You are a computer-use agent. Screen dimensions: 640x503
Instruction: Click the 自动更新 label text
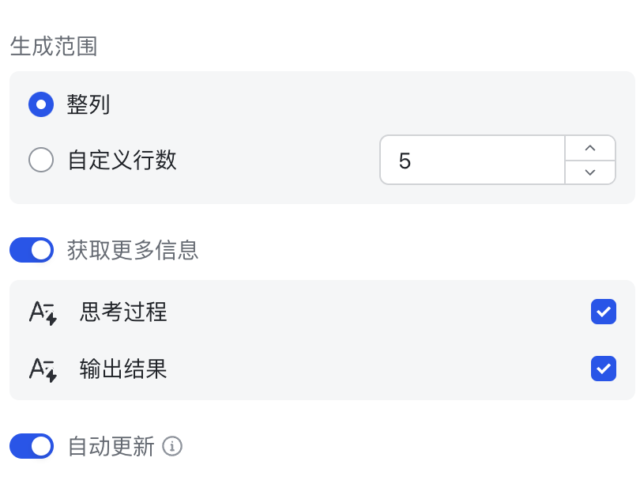pos(111,446)
